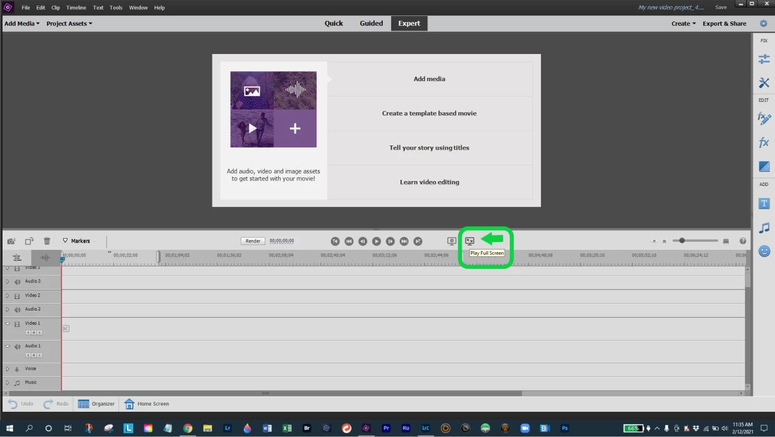Open the Add Media dropdown
The width and height of the screenshot is (775, 437).
click(21, 23)
